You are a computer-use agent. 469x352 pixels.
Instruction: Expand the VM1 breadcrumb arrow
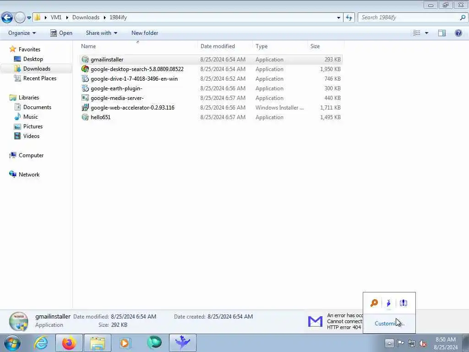67,17
